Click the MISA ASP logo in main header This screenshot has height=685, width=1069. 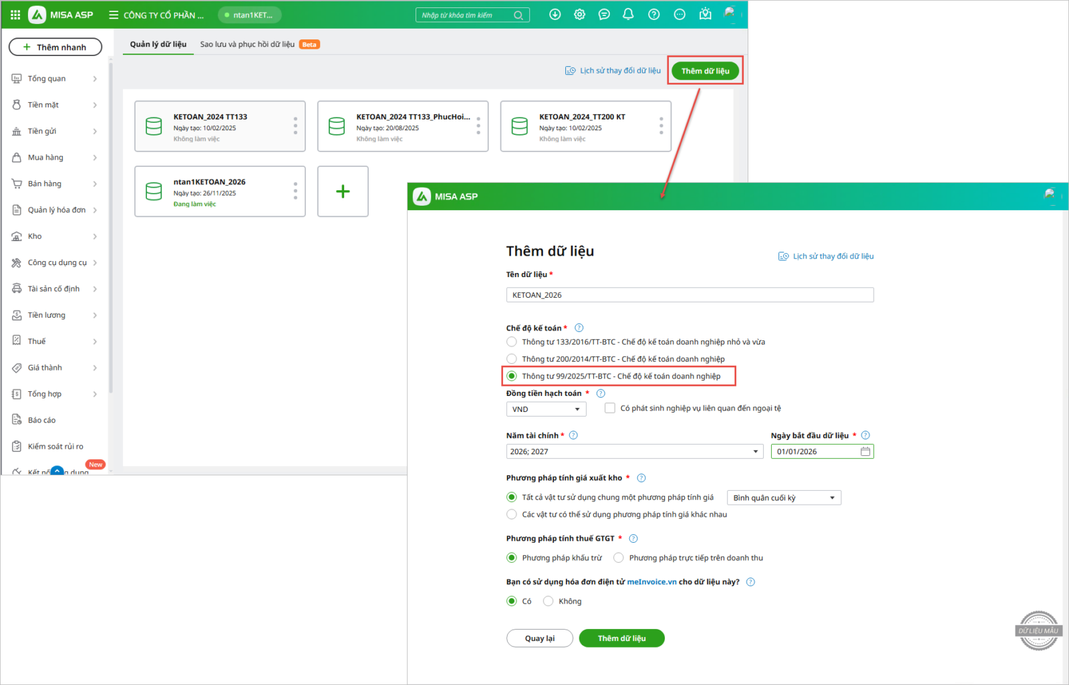[61, 15]
